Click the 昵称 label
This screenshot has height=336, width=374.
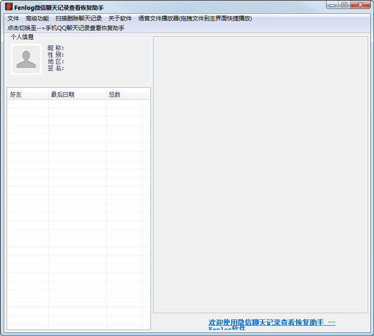55,48
